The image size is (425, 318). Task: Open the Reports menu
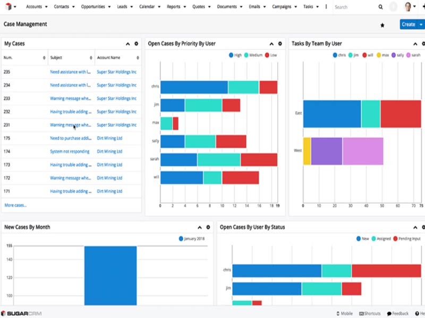[x=173, y=6]
